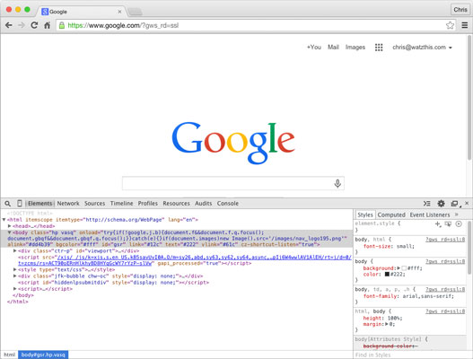Click the Find in Styles field

click(410, 355)
